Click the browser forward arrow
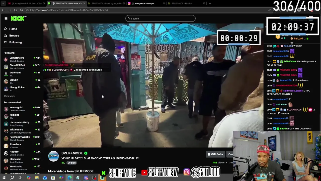 tap(9, 10)
